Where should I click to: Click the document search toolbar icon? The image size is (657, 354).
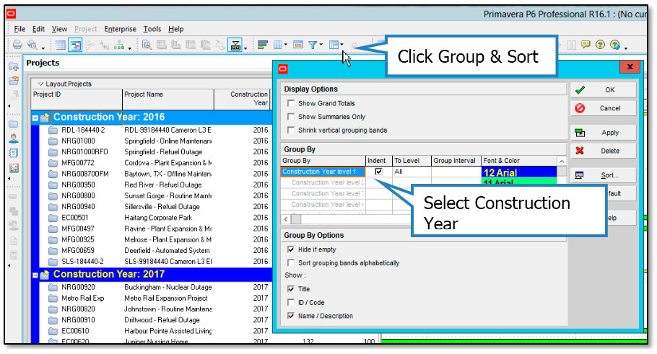(147, 45)
